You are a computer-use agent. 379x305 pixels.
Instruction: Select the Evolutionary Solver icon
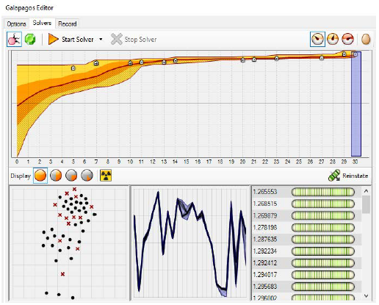pos(14,39)
